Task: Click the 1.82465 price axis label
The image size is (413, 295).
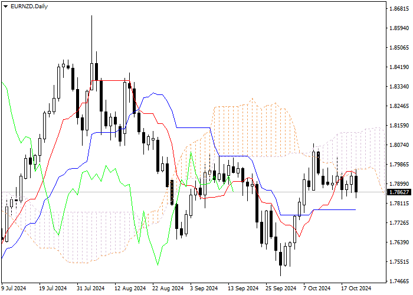Action: click(399, 106)
